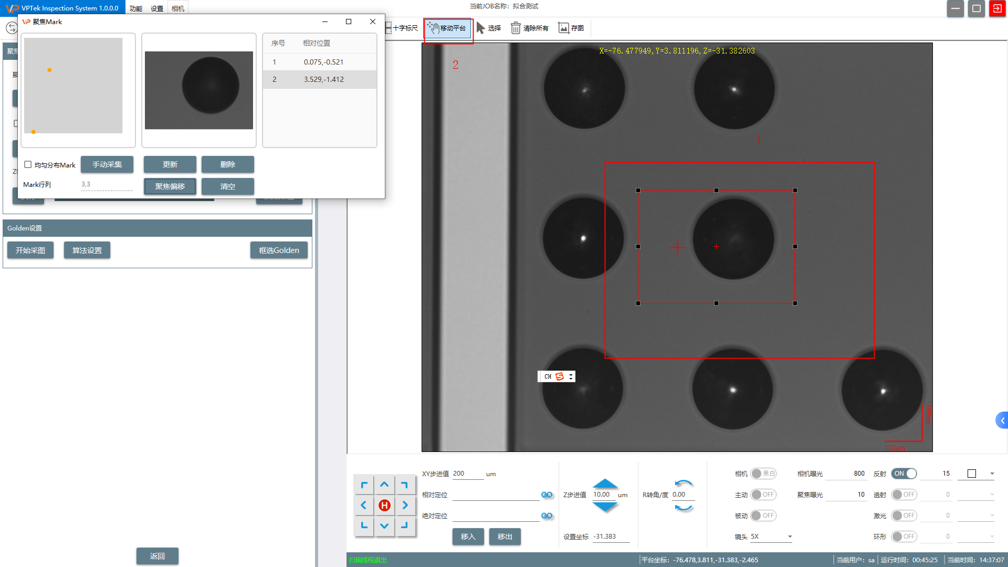The height and width of the screenshot is (567, 1008).
Task: Expand the blue side panel arrow
Action: pyautogui.click(x=1002, y=421)
